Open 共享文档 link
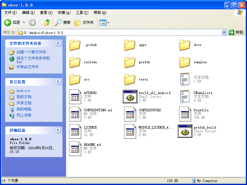247x185 pixels. point(24,103)
